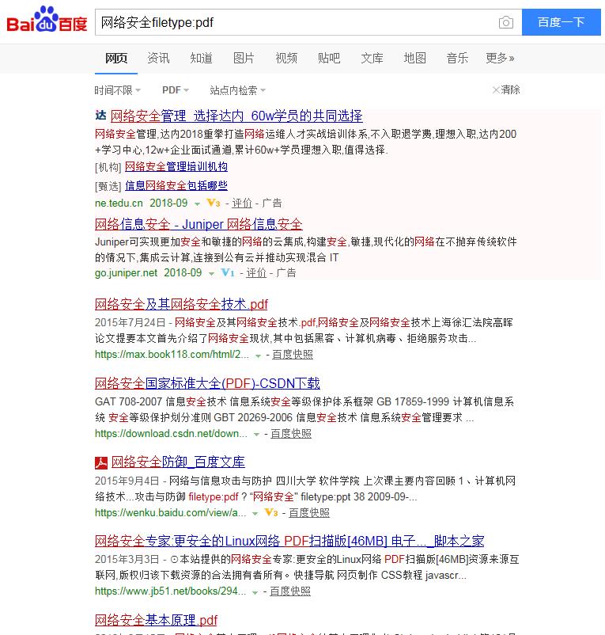Expand arrow next to ne.tedu.cn 2018-09
Viewport: 605px width, 635px height.
(x=198, y=204)
